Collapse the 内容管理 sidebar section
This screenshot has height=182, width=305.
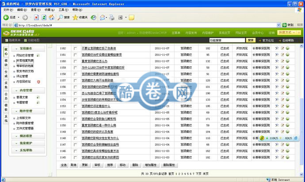28,91
